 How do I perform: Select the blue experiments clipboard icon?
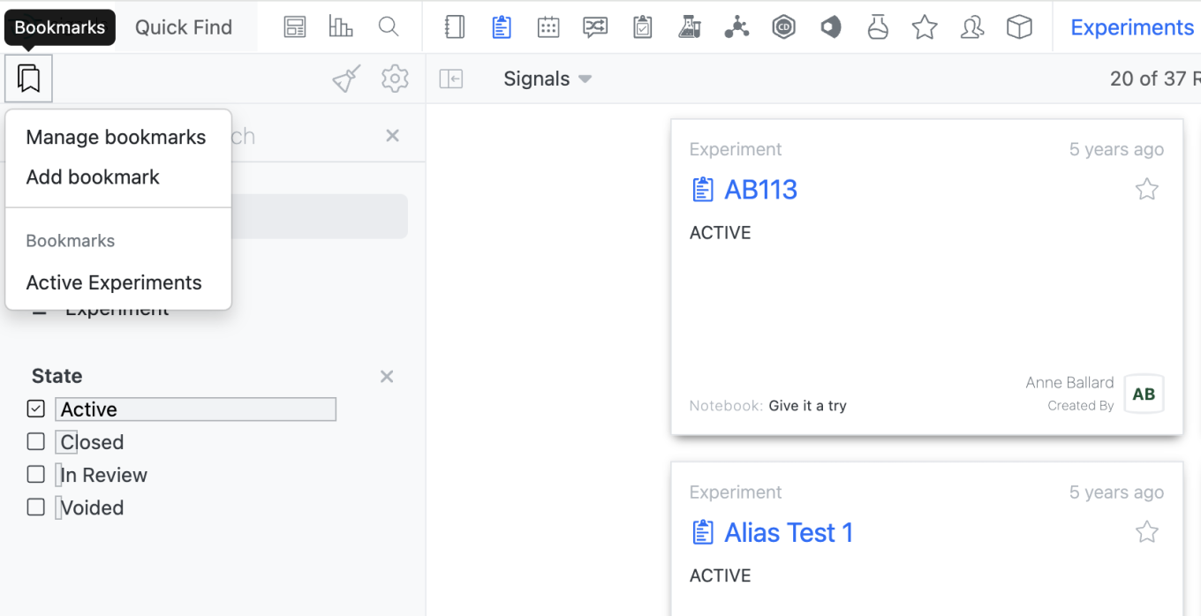click(x=502, y=27)
